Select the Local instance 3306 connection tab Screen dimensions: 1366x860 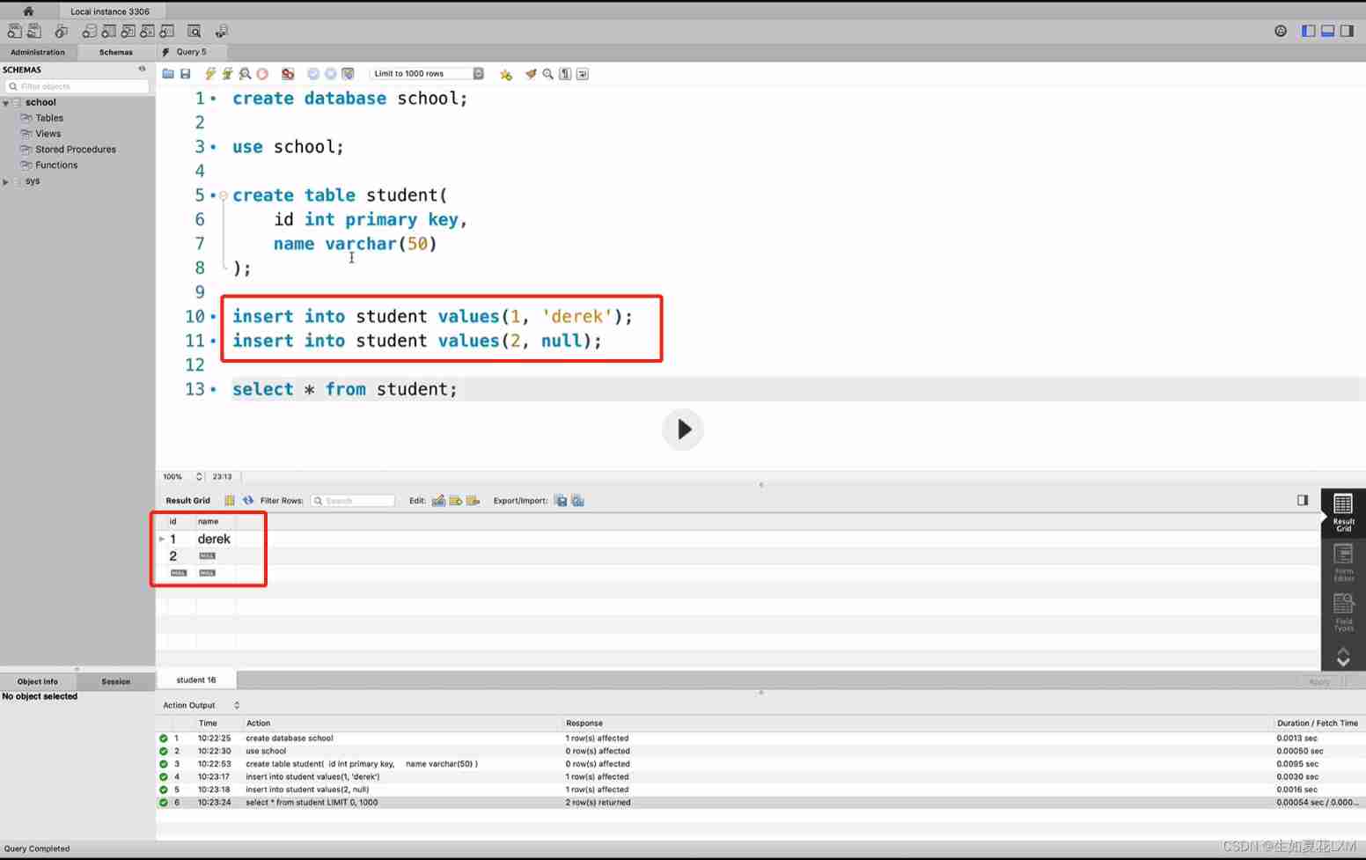click(x=110, y=11)
